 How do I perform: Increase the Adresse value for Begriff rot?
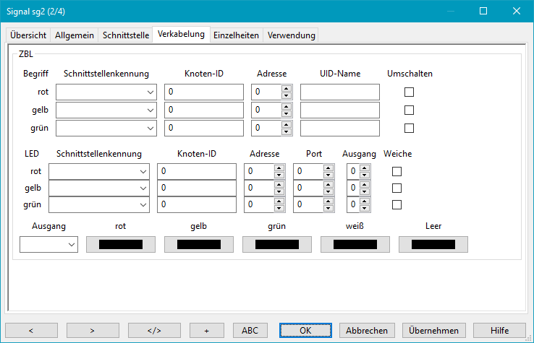click(x=287, y=89)
